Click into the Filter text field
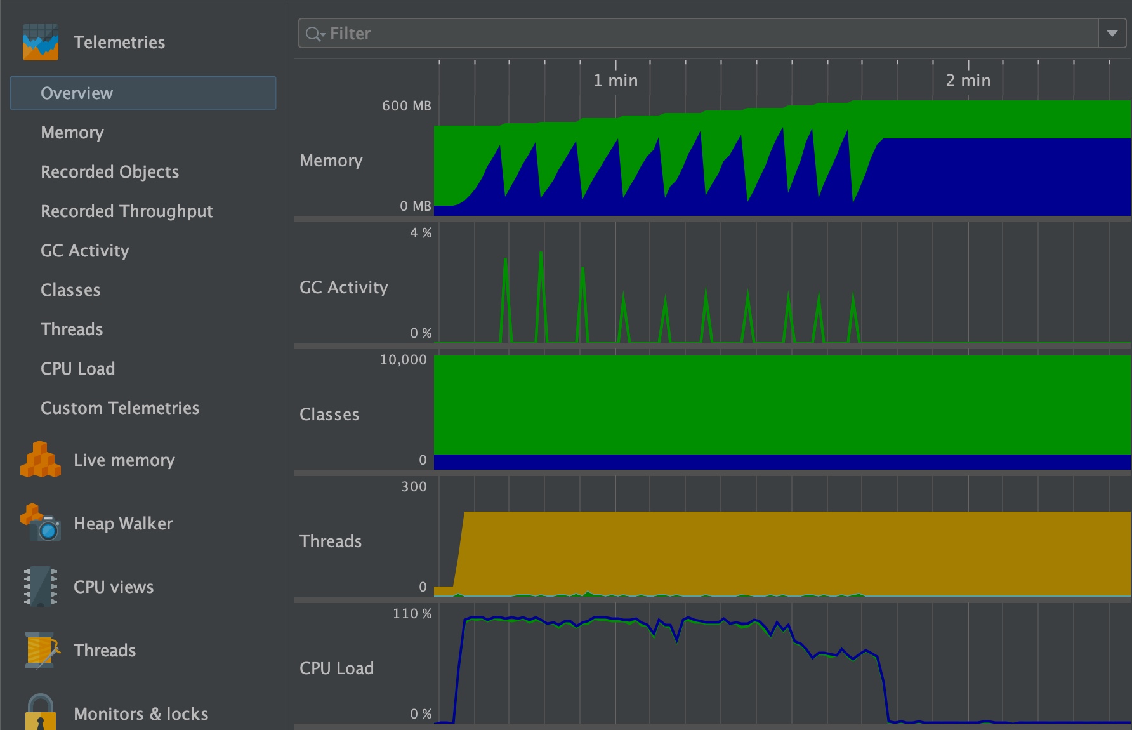This screenshot has width=1132, height=730. pos(698,33)
